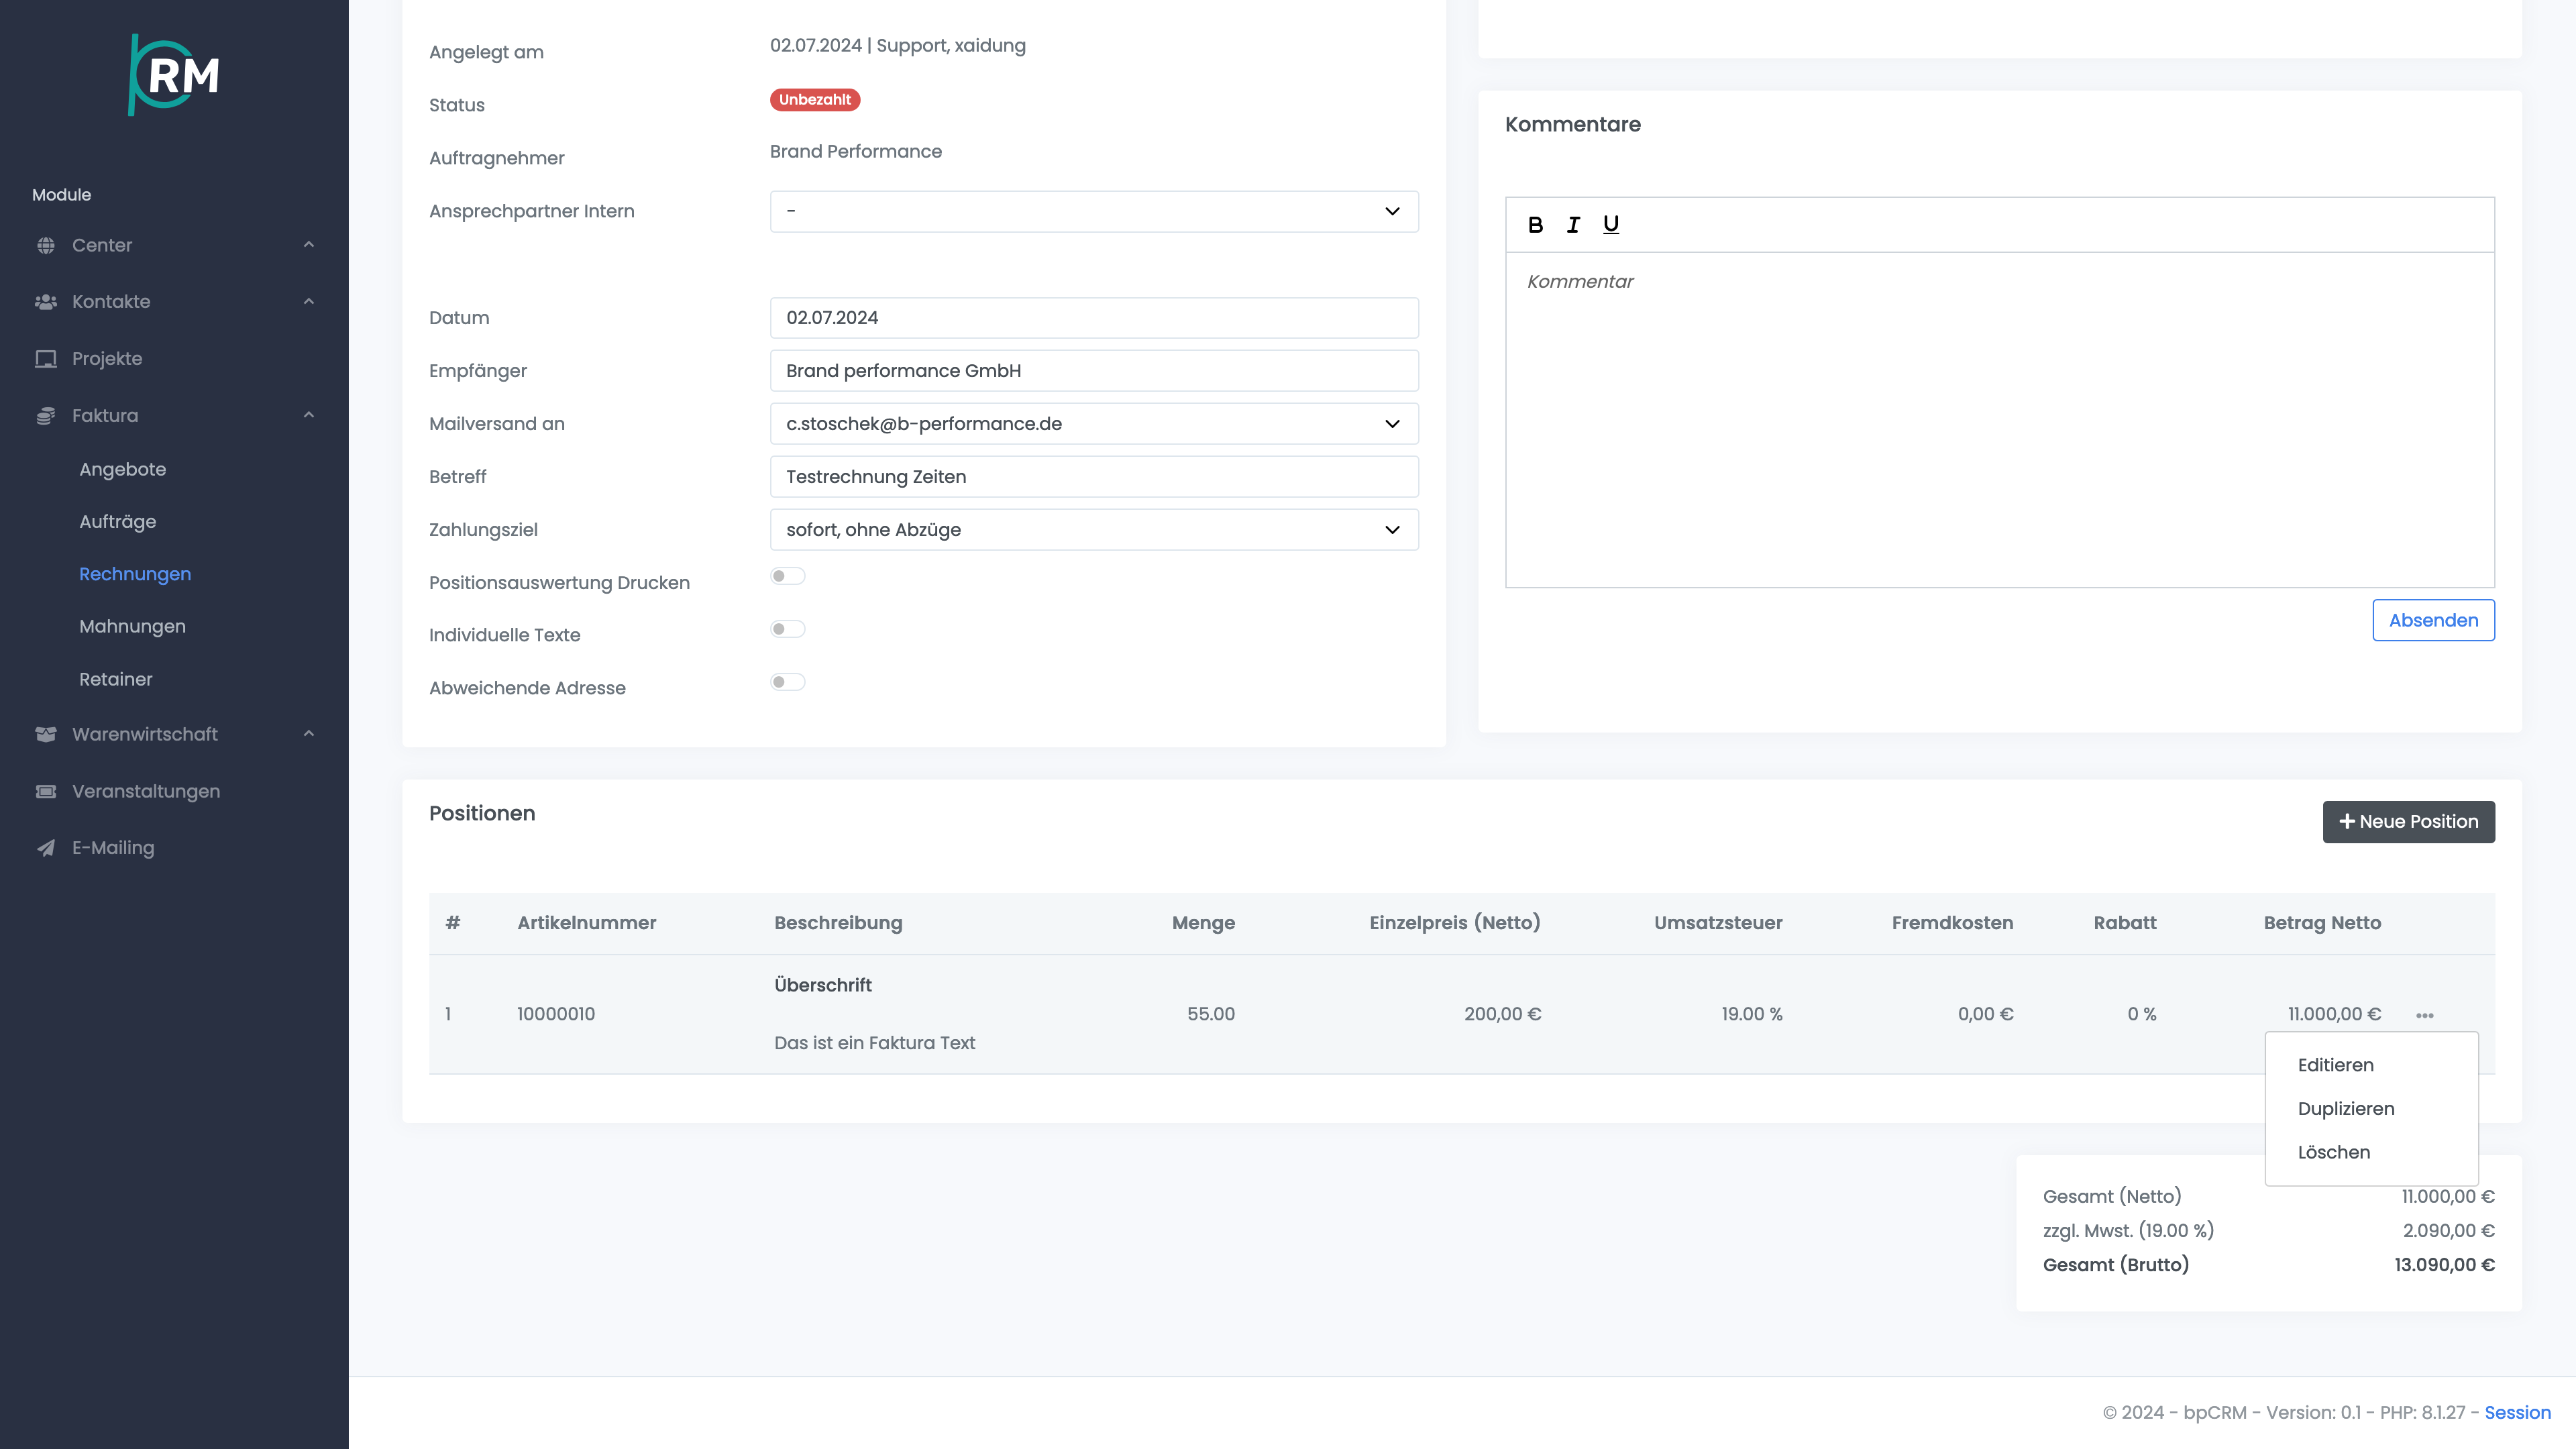Click the 2.090,00 € Mwst. amount
2576x1449 pixels.
click(2449, 1231)
